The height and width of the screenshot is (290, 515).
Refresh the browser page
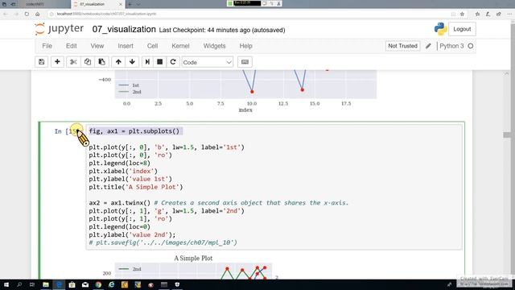point(27,14)
